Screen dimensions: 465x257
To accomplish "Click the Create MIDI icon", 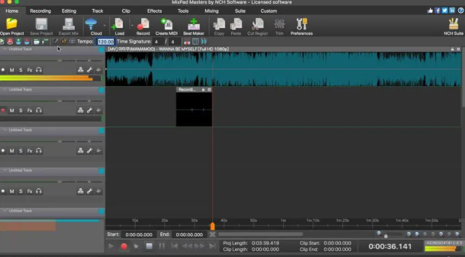I will (x=166, y=24).
